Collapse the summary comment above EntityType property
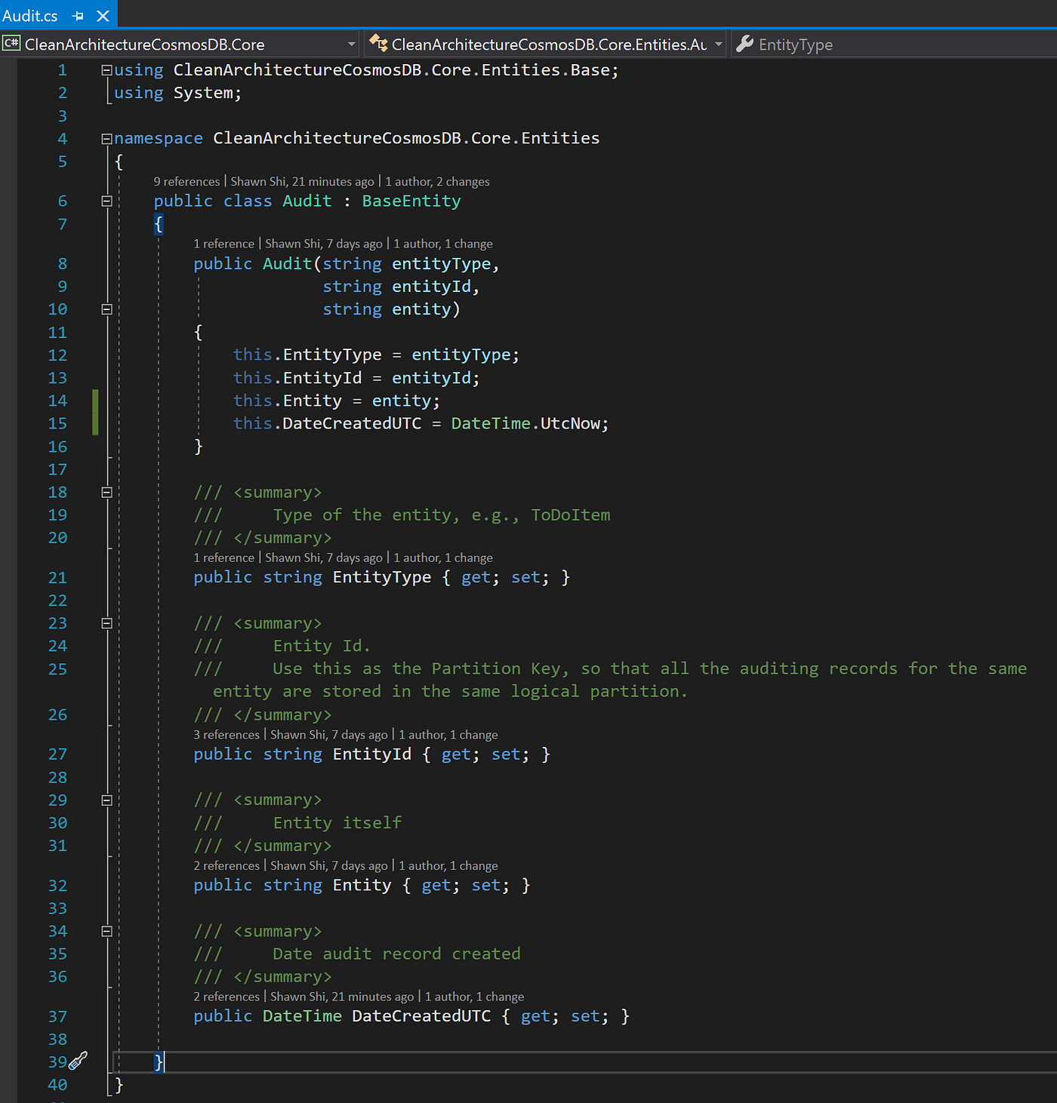Screen dimensions: 1057x1103 point(106,492)
